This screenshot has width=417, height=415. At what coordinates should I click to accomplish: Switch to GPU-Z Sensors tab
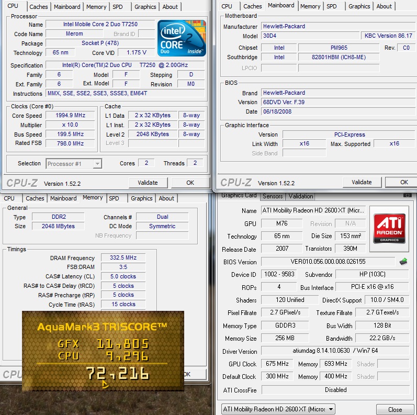click(x=273, y=196)
